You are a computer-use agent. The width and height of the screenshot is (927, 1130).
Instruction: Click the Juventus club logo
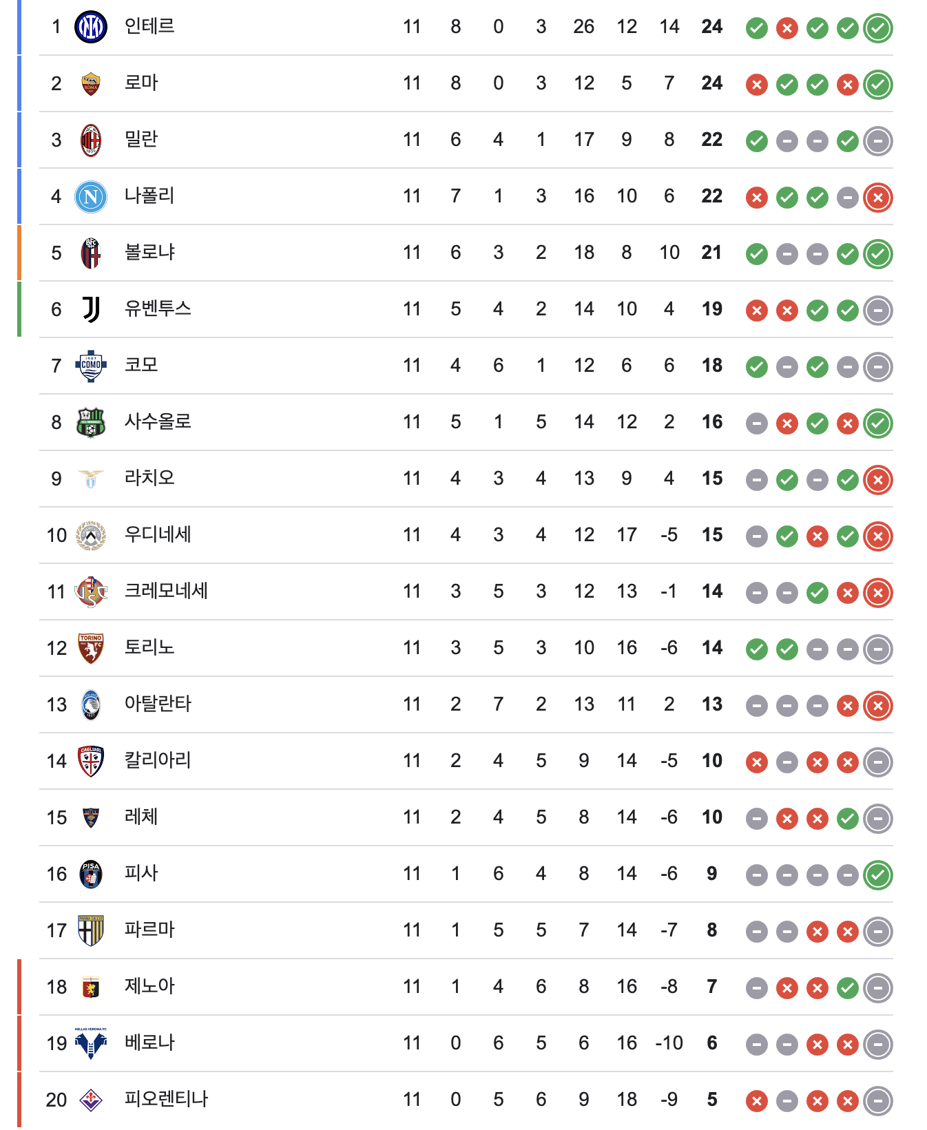[91, 309]
